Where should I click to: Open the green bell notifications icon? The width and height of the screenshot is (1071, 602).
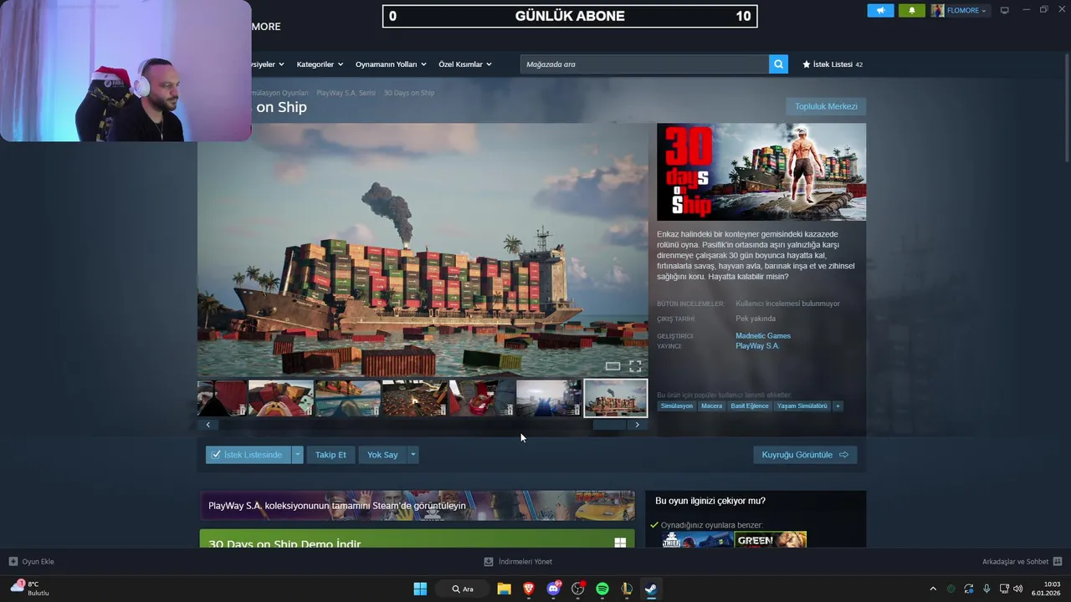click(x=912, y=10)
